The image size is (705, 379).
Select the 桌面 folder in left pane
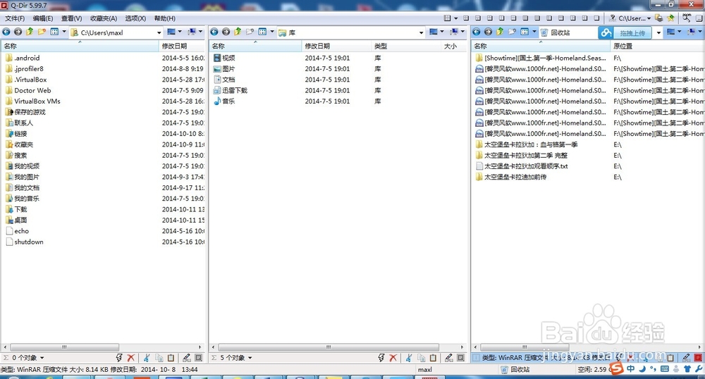pyautogui.click(x=20, y=220)
